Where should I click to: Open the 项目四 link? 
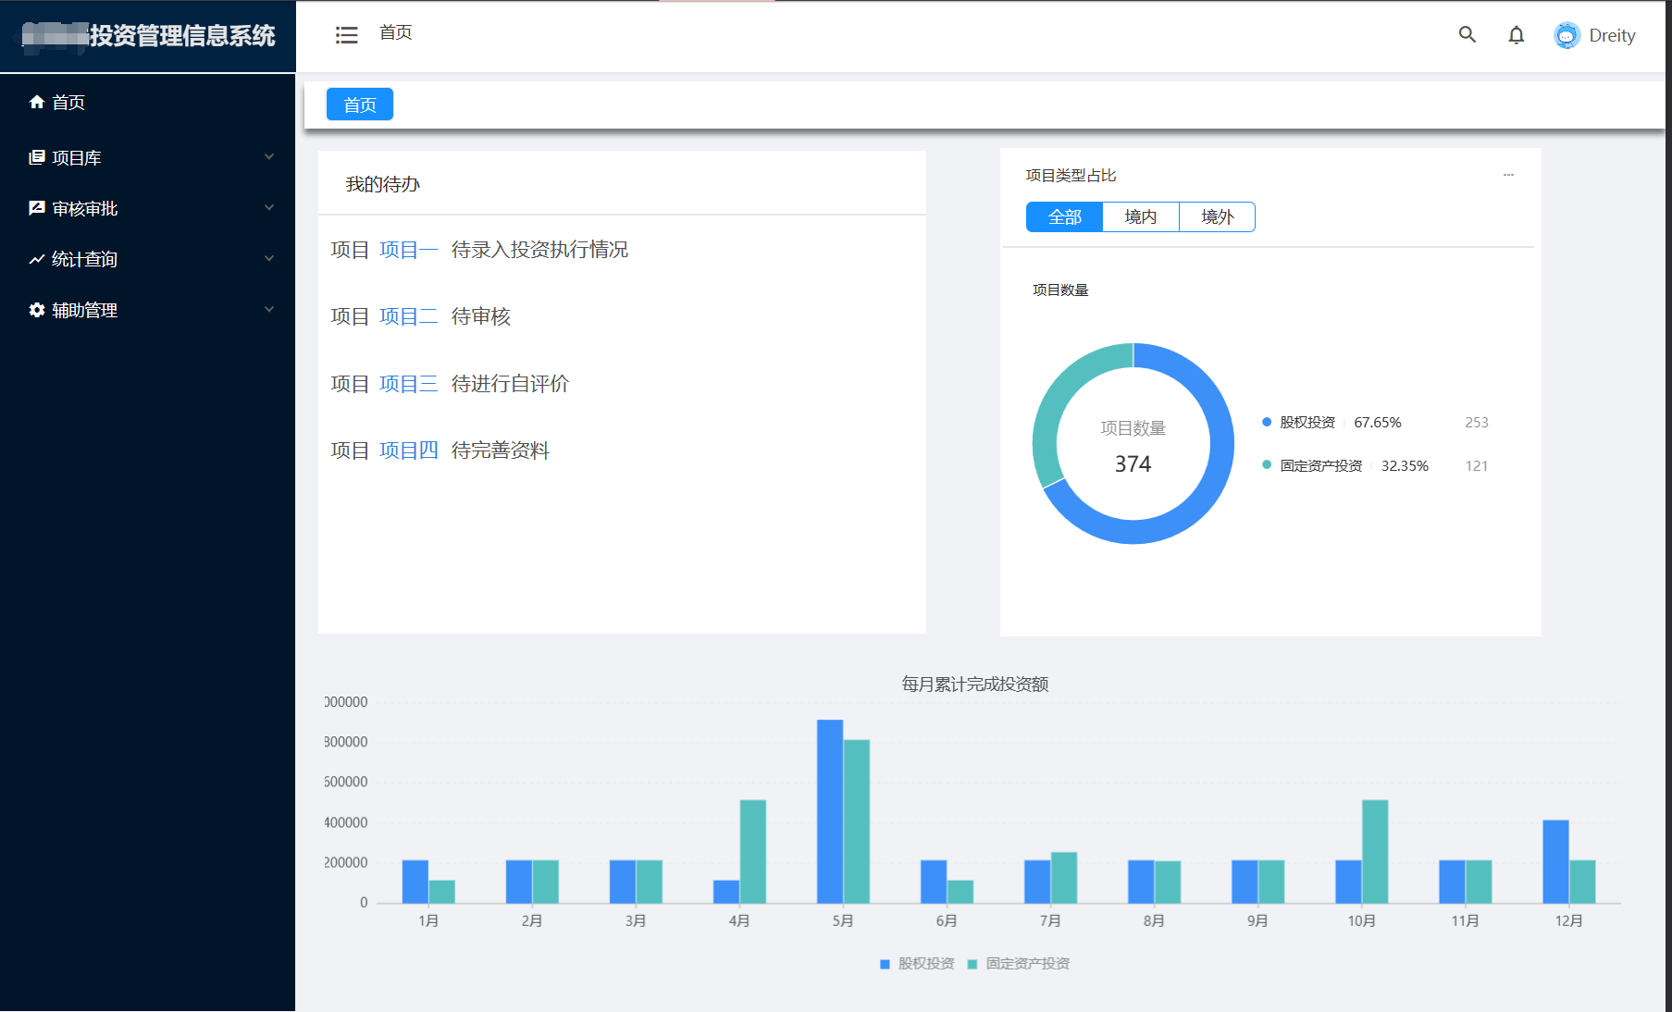[409, 450]
